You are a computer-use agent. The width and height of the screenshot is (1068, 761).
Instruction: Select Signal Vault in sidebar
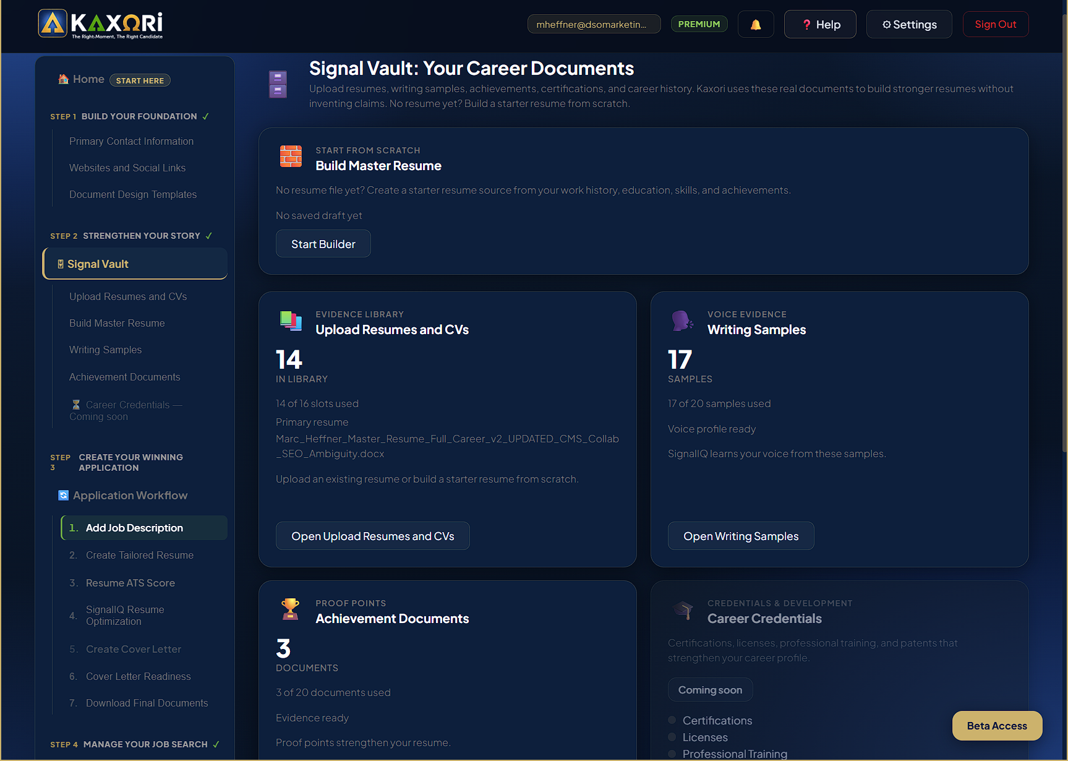point(135,264)
